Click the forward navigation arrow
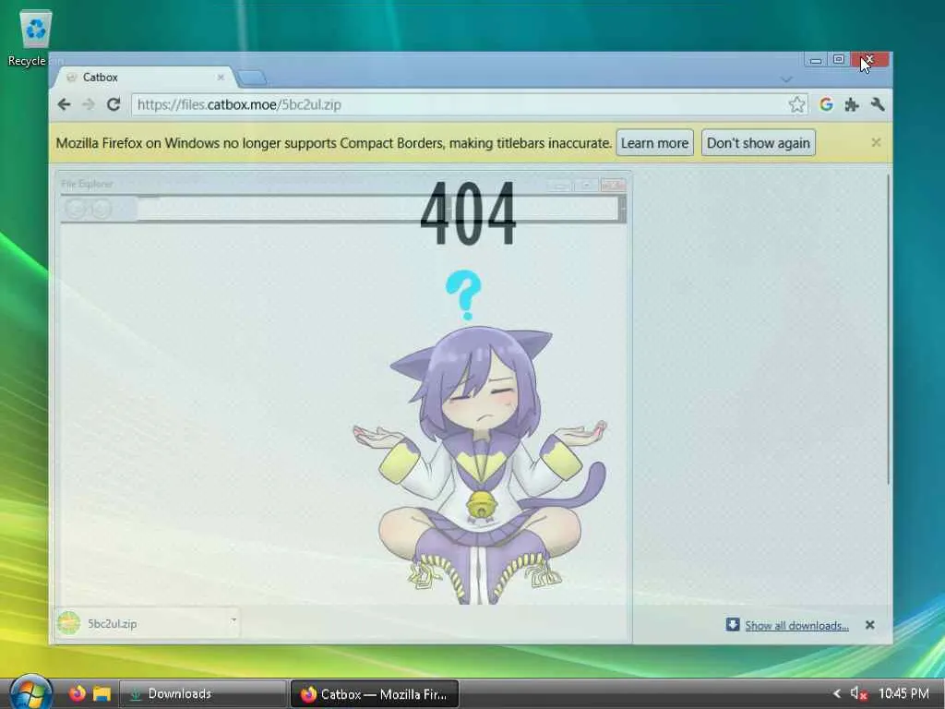The width and height of the screenshot is (945, 709). coord(89,104)
